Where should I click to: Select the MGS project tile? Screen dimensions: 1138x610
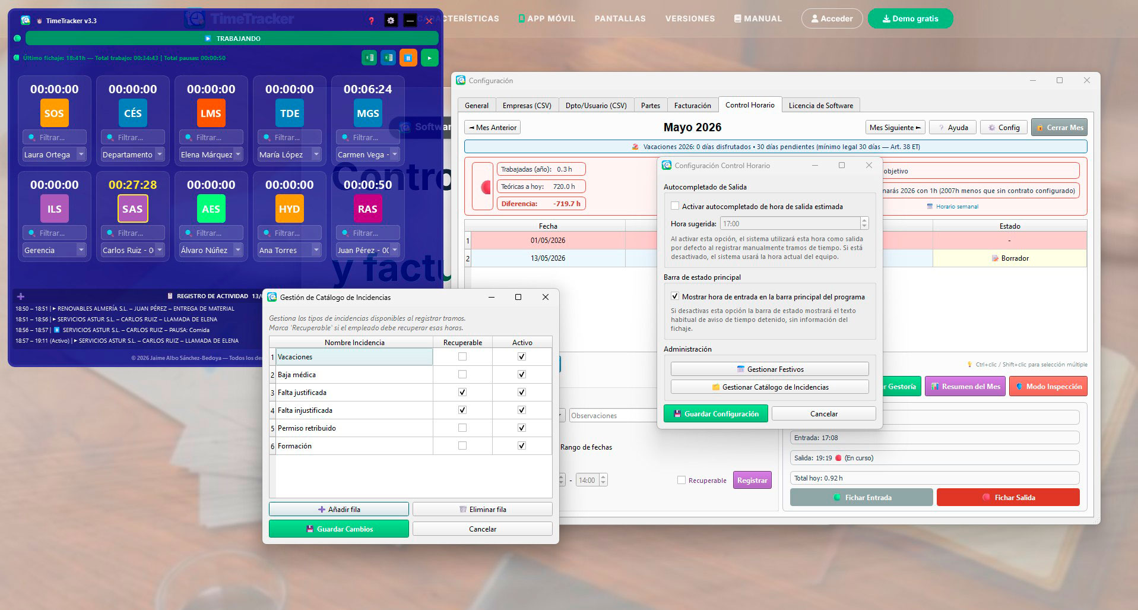(367, 113)
